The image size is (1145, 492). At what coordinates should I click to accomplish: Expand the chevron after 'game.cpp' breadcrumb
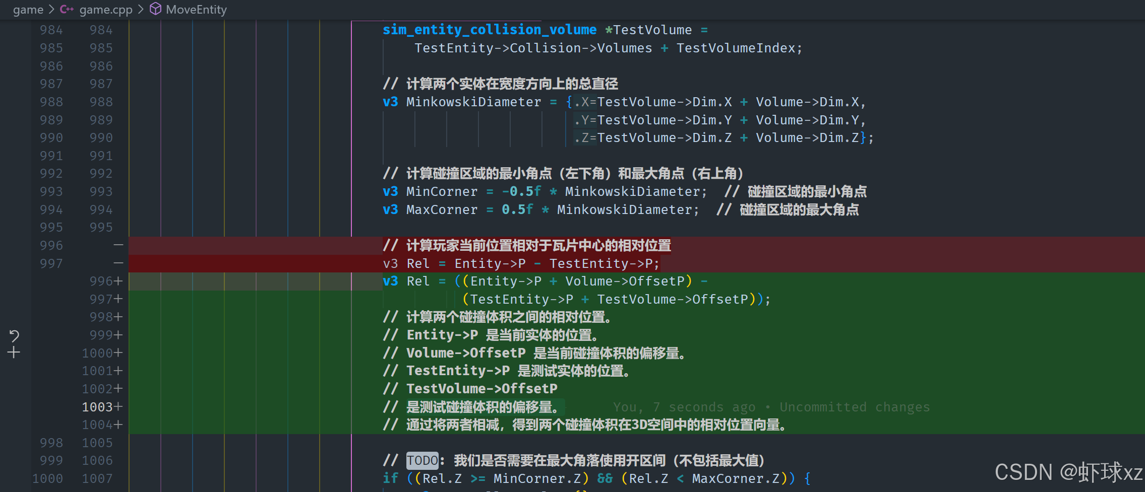point(141,10)
